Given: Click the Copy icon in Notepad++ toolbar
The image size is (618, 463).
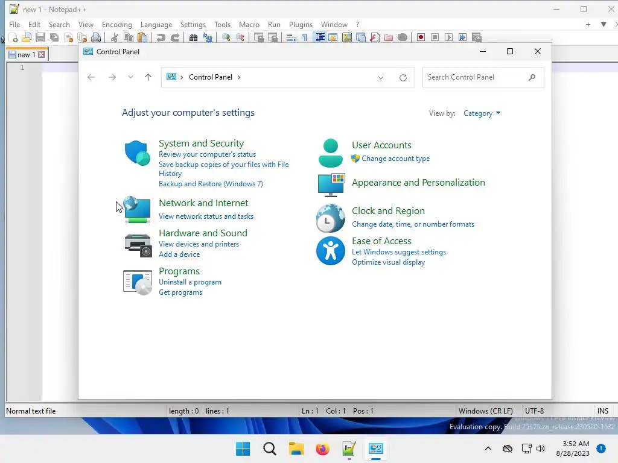Looking at the screenshot, I should (129, 37).
